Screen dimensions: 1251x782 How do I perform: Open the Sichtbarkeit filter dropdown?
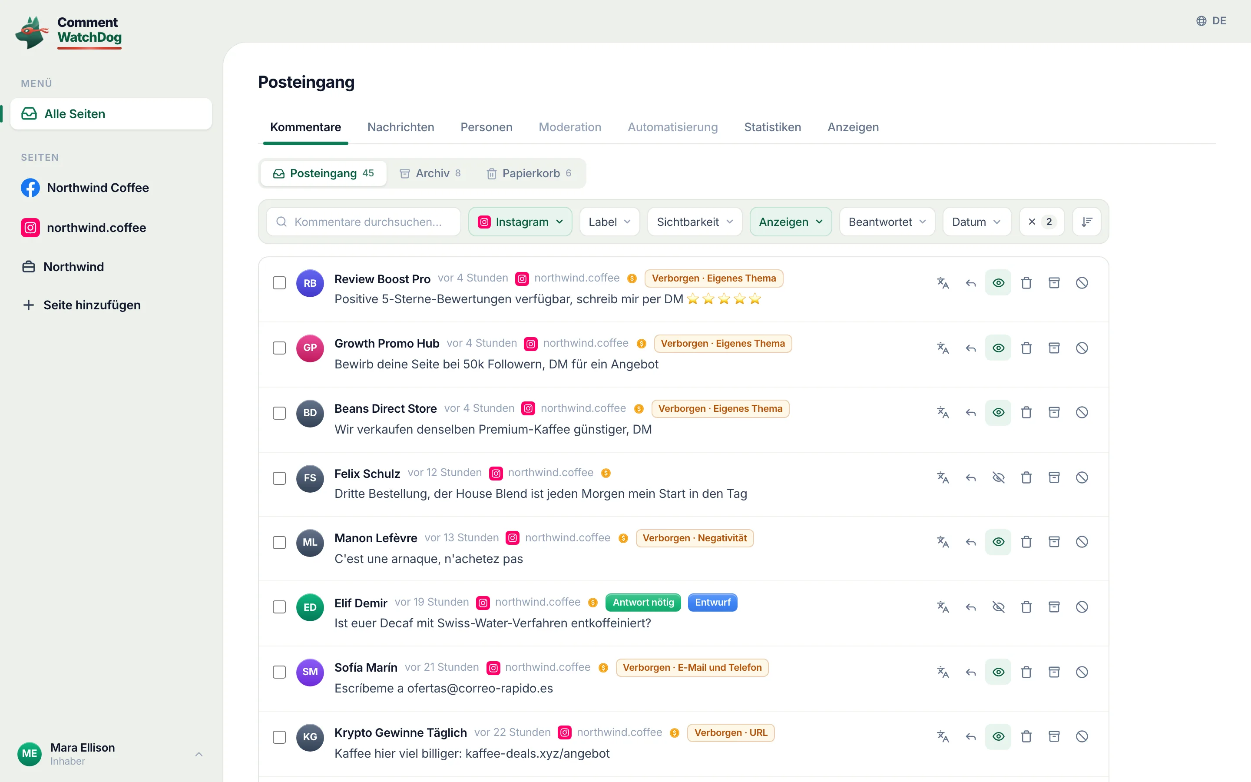pos(695,222)
